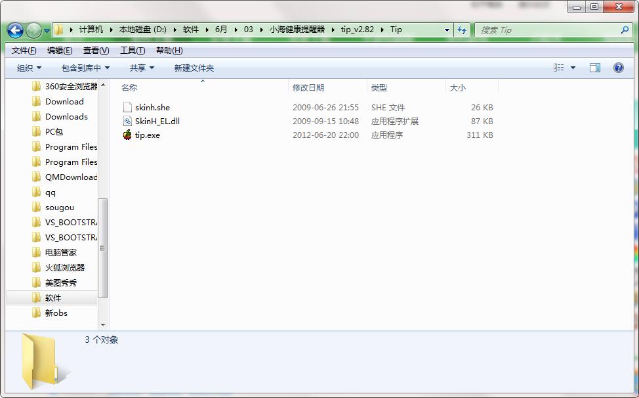This screenshot has width=639, height=398.
Task: Select the SkinH_EL.dll file icon
Action: 127,121
